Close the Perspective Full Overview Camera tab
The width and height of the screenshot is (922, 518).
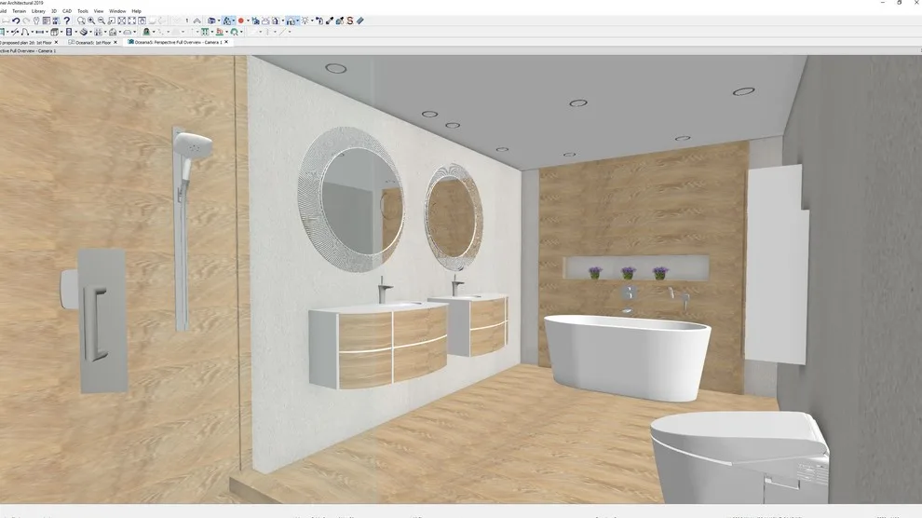(225, 42)
